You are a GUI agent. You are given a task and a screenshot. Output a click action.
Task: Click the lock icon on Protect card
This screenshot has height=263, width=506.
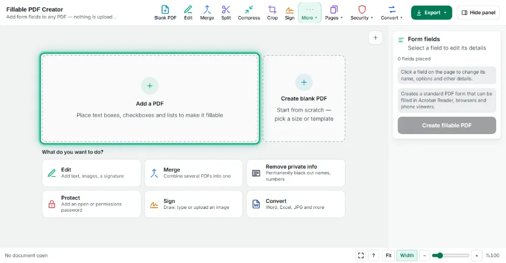coord(52,204)
